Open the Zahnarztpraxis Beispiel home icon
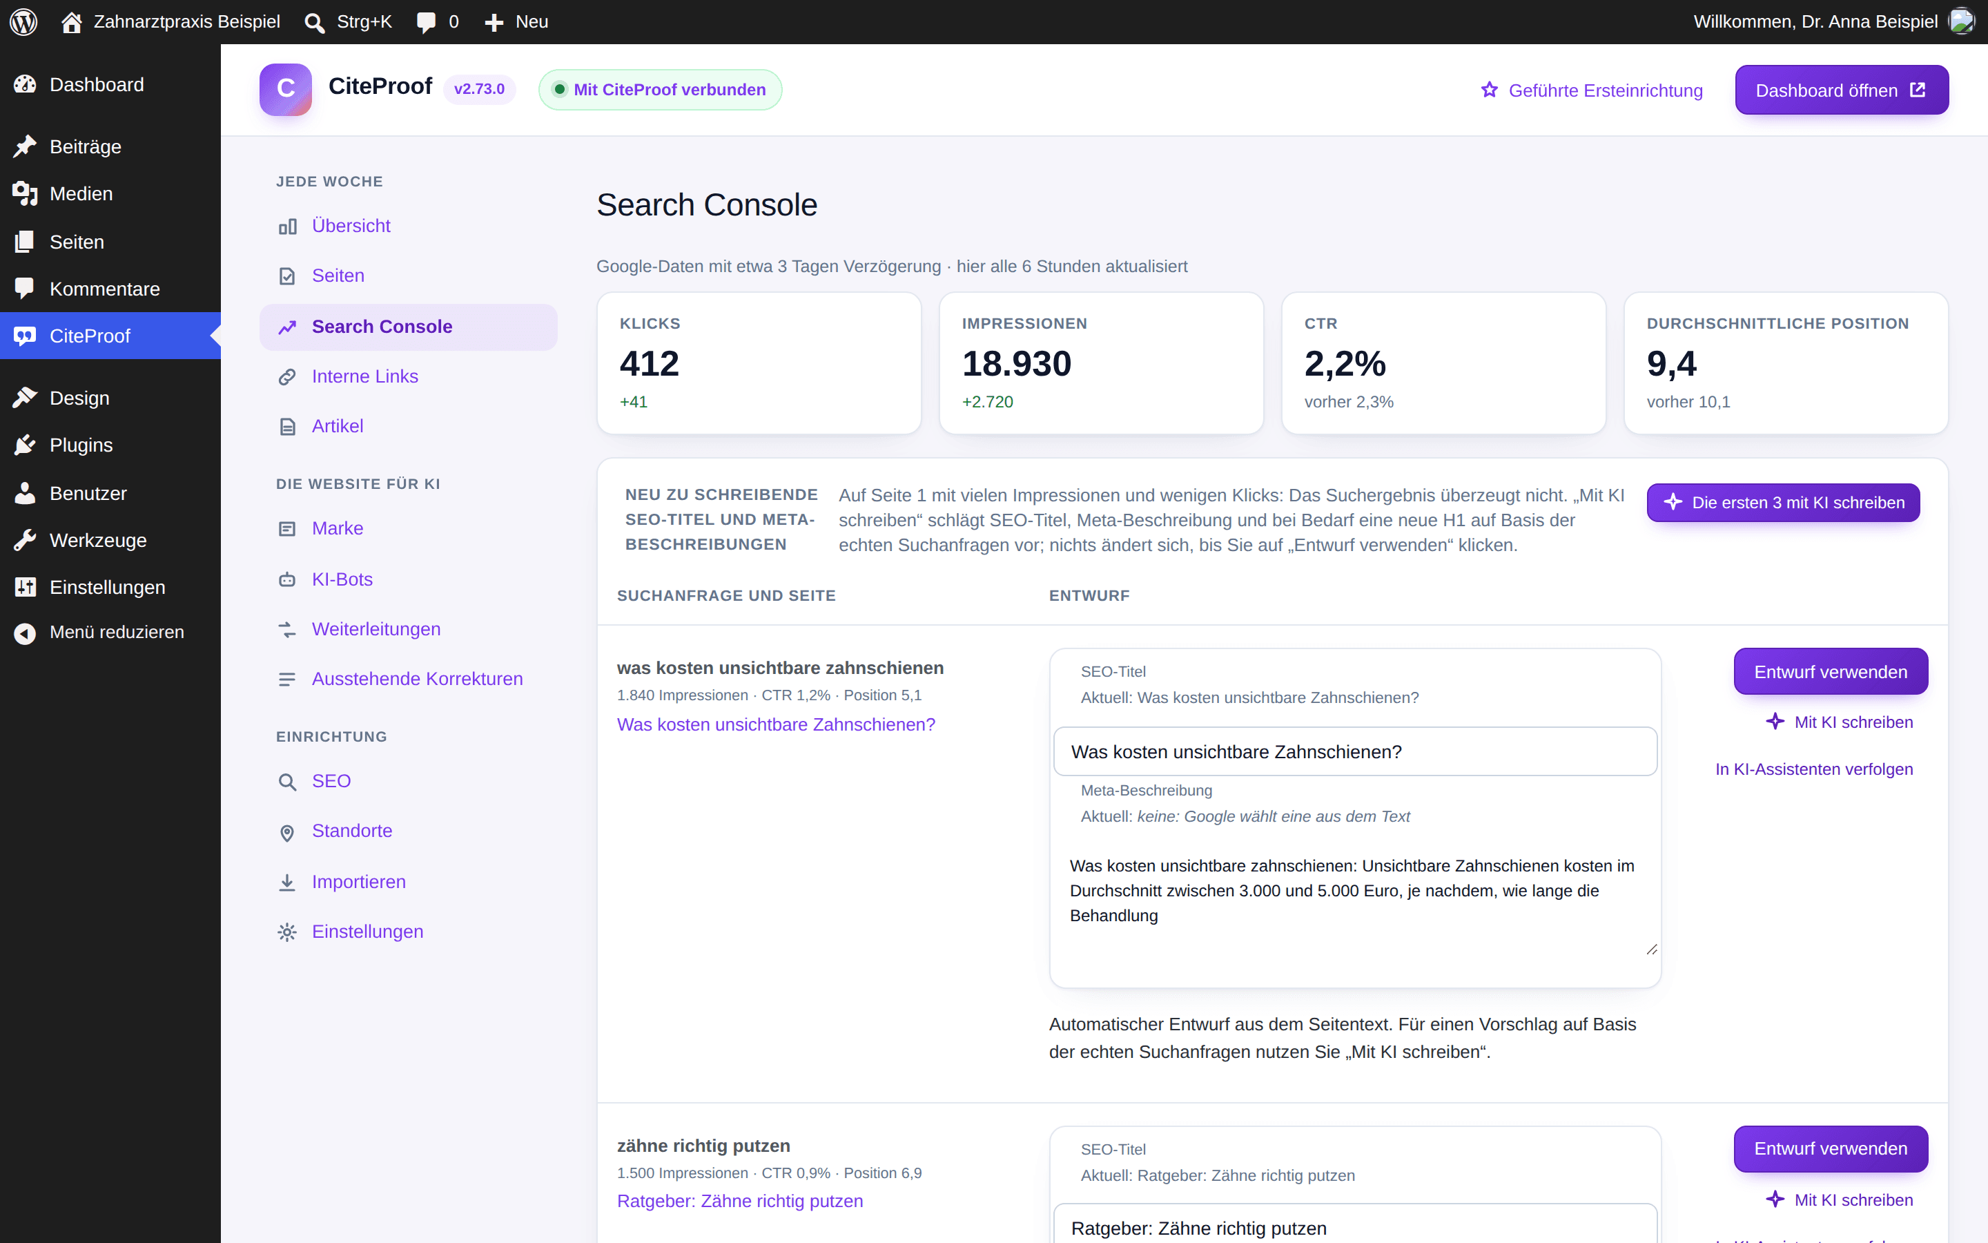Viewport: 1988px width, 1243px height. [x=72, y=22]
